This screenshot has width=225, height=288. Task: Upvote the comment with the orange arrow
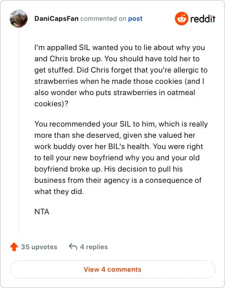14,247
